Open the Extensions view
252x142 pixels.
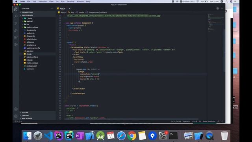(x=16, y=37)
